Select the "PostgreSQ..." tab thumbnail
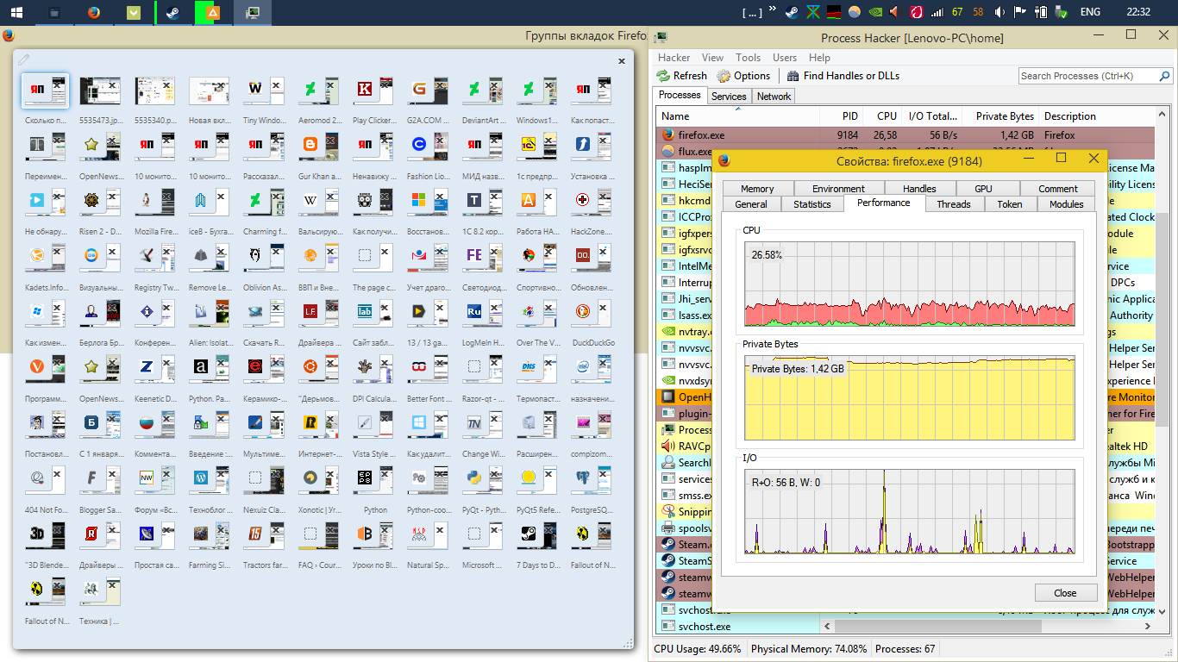This screenshot has width=1178, height=662. (592, 481)
